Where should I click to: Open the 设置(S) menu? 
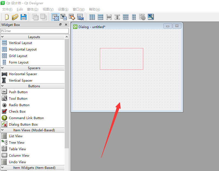pyautogui.click(x=63, y=9)
